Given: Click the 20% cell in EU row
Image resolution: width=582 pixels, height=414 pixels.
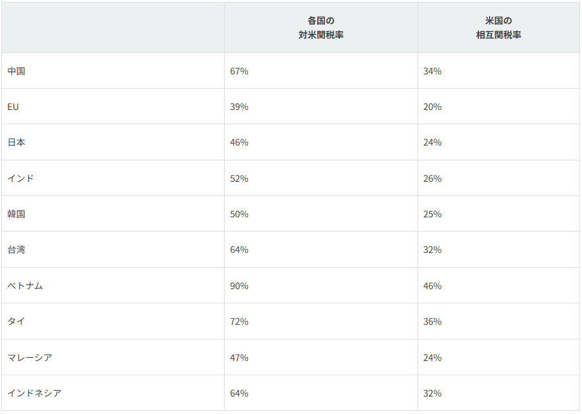Looking at the screenshot, I should pos(432,107).
